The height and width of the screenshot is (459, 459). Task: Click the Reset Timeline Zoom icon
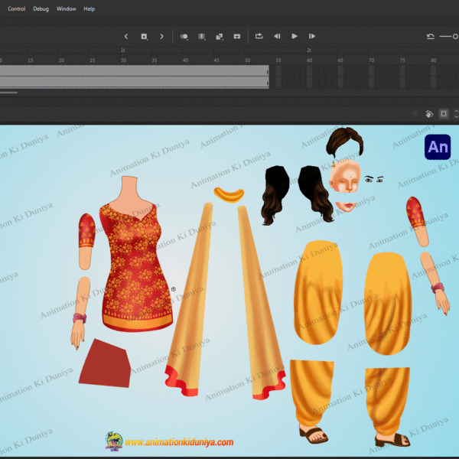point(430,36)
